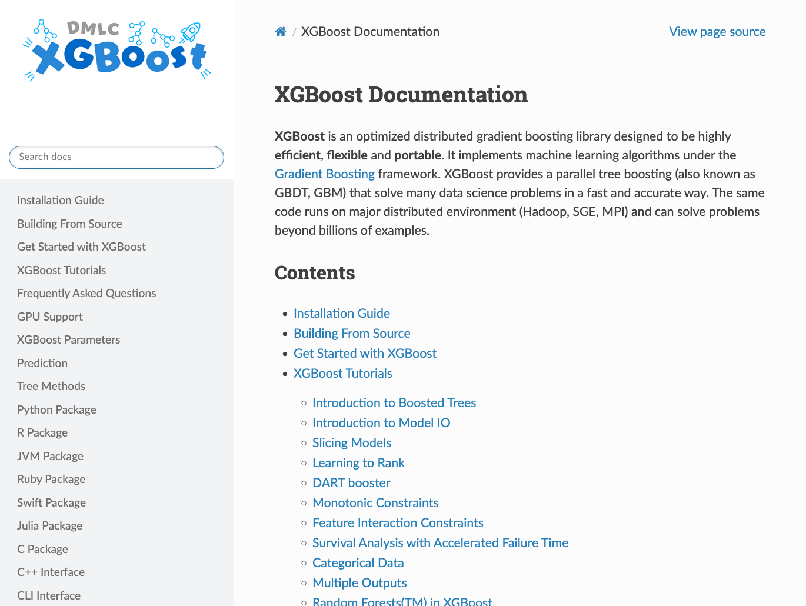Open Installation Guide in the sidebar
806x606 pixels.
pyautogui.click(x=61, y=201)
